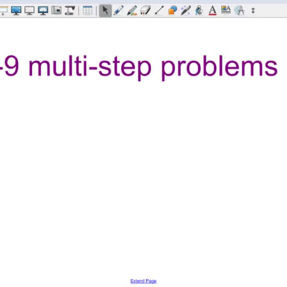Open the measurement tools compass icon
The width and height of the screenshot is (287, 287).
(239, 10)
